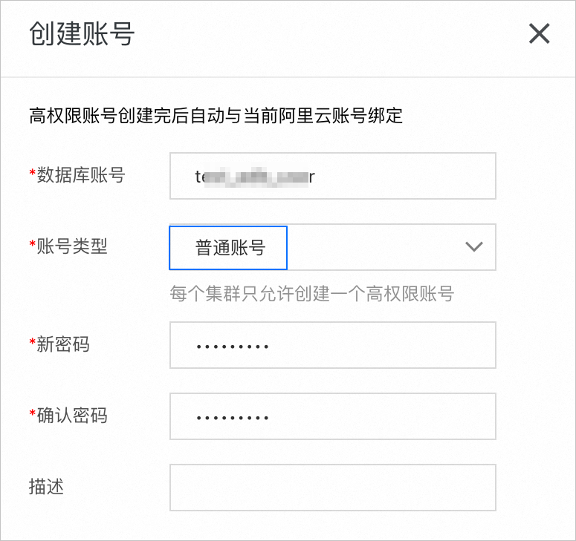576x541 pixels.
Task: Click the 账号类型 field label
Action: 72,246
